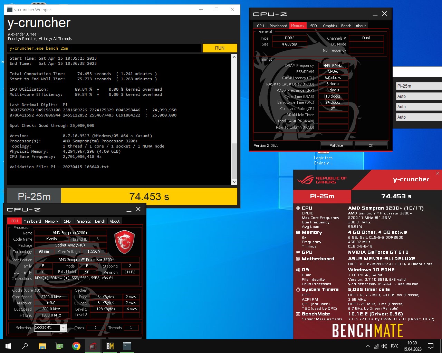
Task: Click the System Timers clock icon
Action: coord(298,290)
